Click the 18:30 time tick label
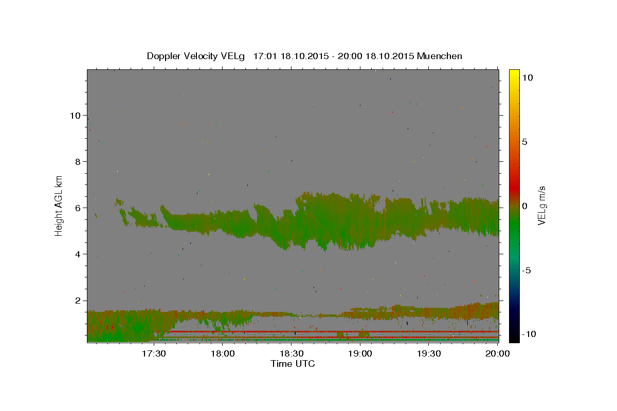The image size is (617, 411). click(292, 353)
